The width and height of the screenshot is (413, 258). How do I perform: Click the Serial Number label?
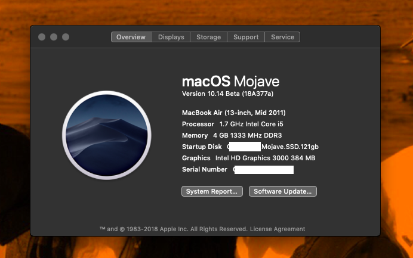click(x=204, y=169)
